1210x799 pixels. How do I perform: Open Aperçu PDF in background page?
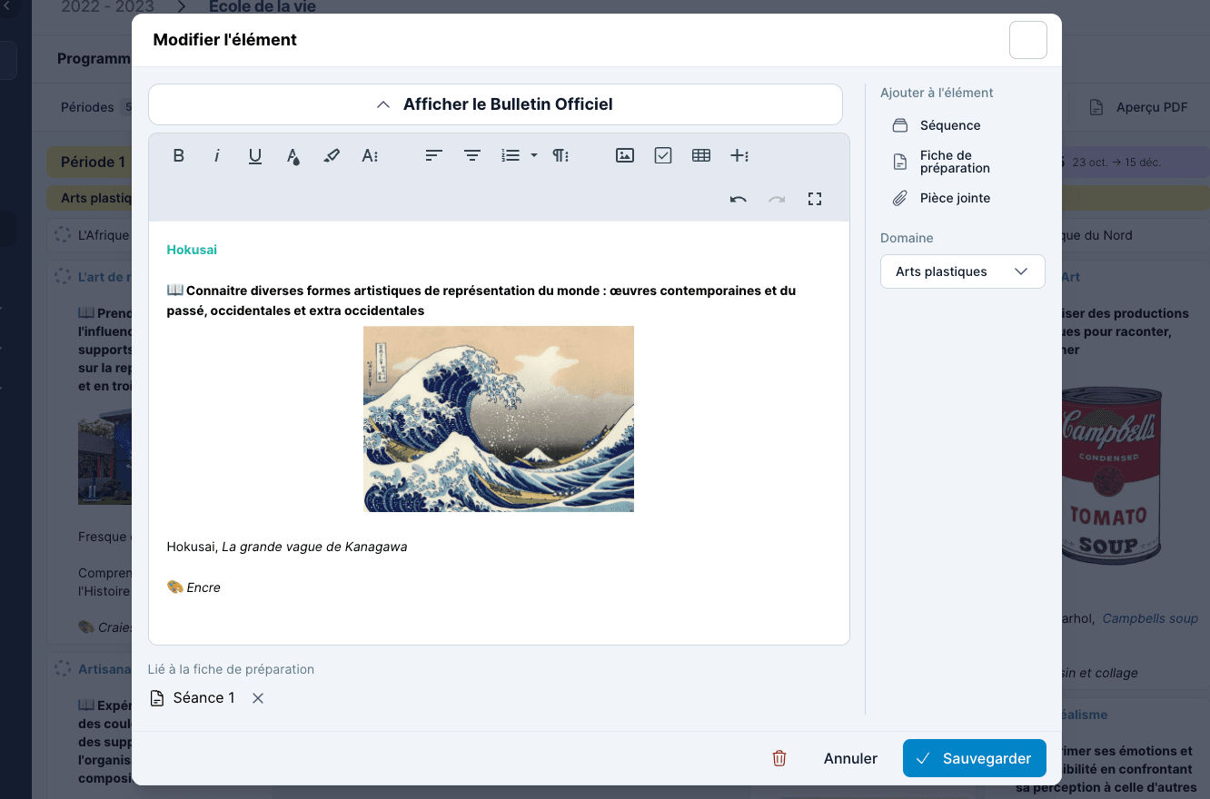click(x=1139, y=107)
